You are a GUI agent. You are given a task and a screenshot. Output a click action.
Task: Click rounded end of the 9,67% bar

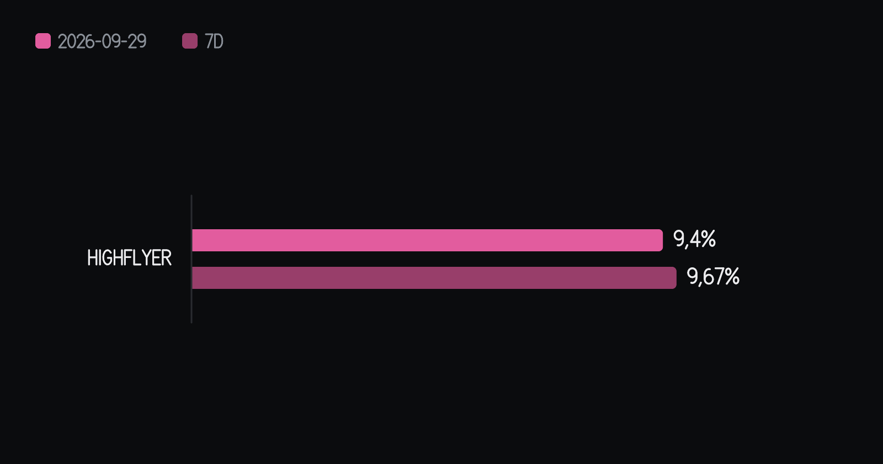click(673, 278)
